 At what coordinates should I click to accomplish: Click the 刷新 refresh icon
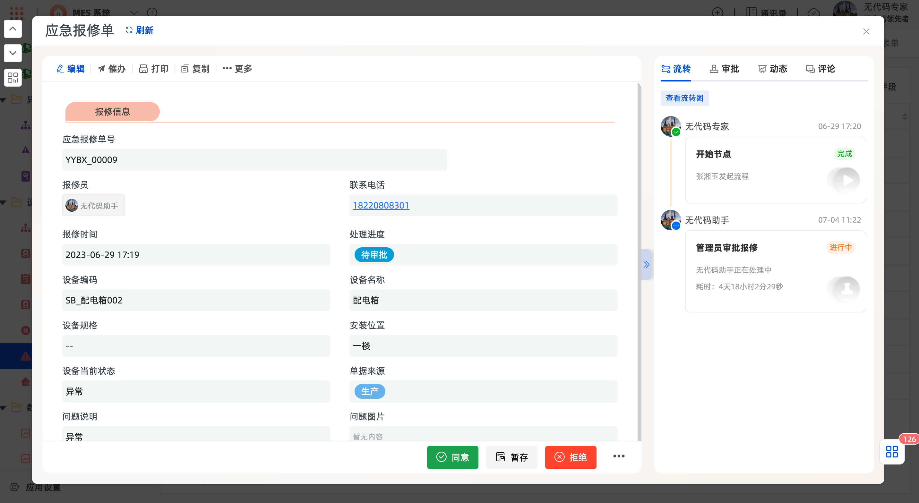129,30
